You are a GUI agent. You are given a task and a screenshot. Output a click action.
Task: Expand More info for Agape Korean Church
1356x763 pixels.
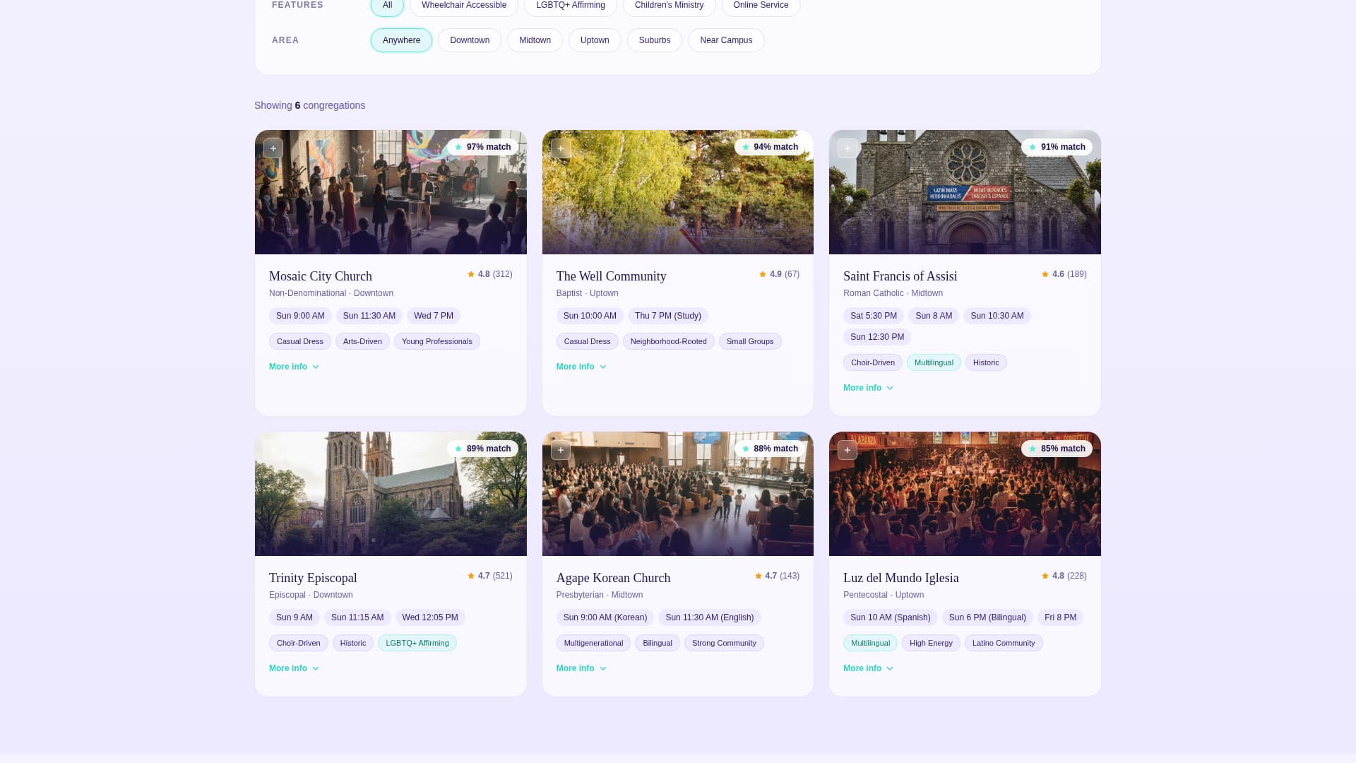(x=581, y=668)
